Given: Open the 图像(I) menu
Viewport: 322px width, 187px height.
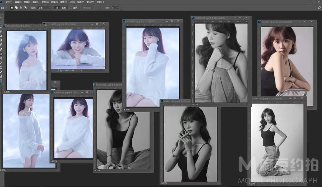Looking at the screenshot, I should (27, 2).
